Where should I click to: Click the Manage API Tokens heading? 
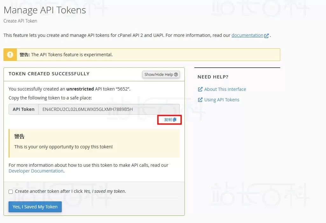point(45,10)
